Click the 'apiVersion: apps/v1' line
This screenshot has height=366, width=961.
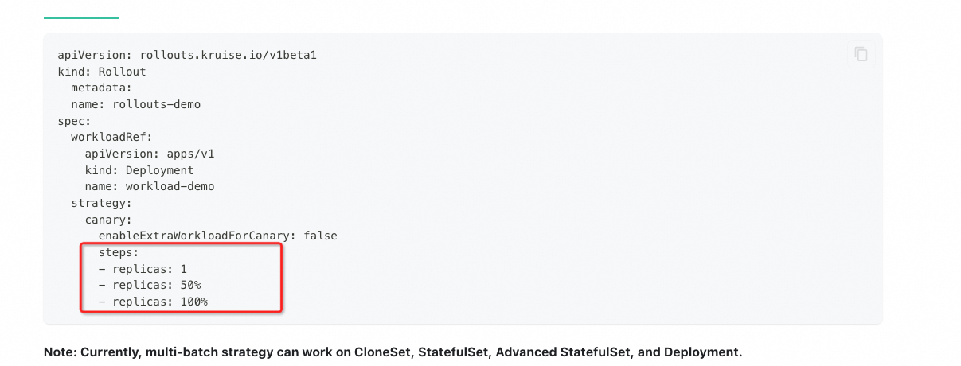click(x=150, y=154)
